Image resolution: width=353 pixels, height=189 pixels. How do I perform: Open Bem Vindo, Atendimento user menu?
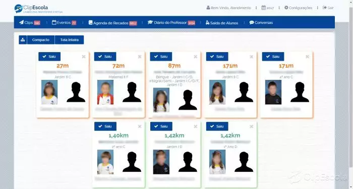(228, 8)
